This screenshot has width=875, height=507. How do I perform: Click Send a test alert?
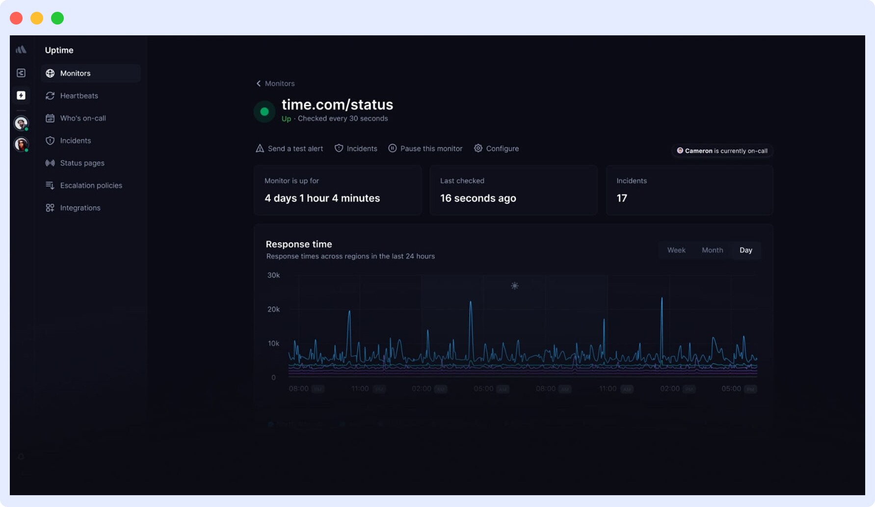tap(290, 148)
